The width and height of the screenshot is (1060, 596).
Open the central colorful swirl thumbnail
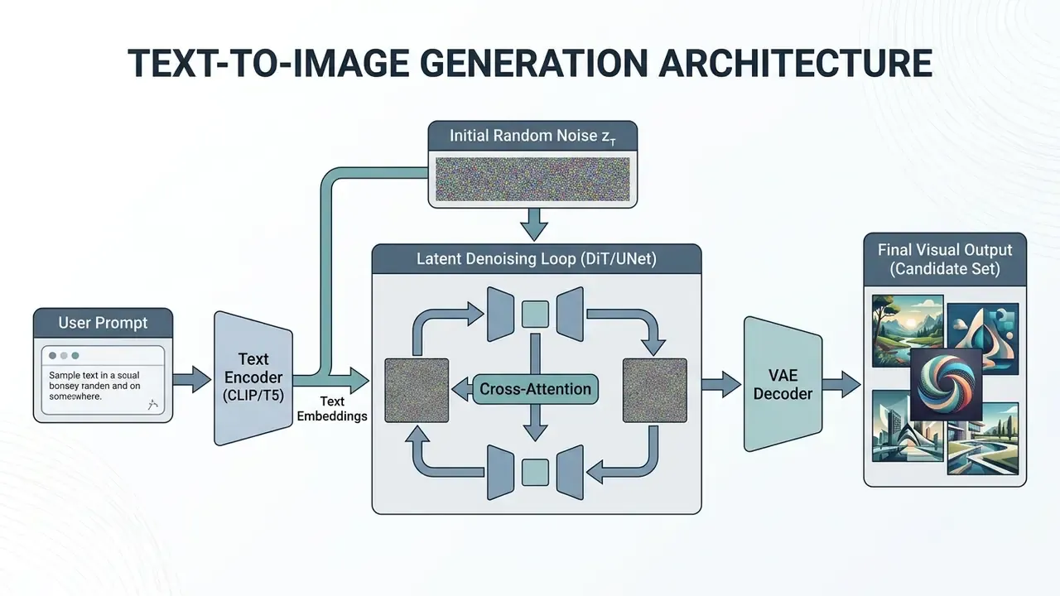[945, 382]
